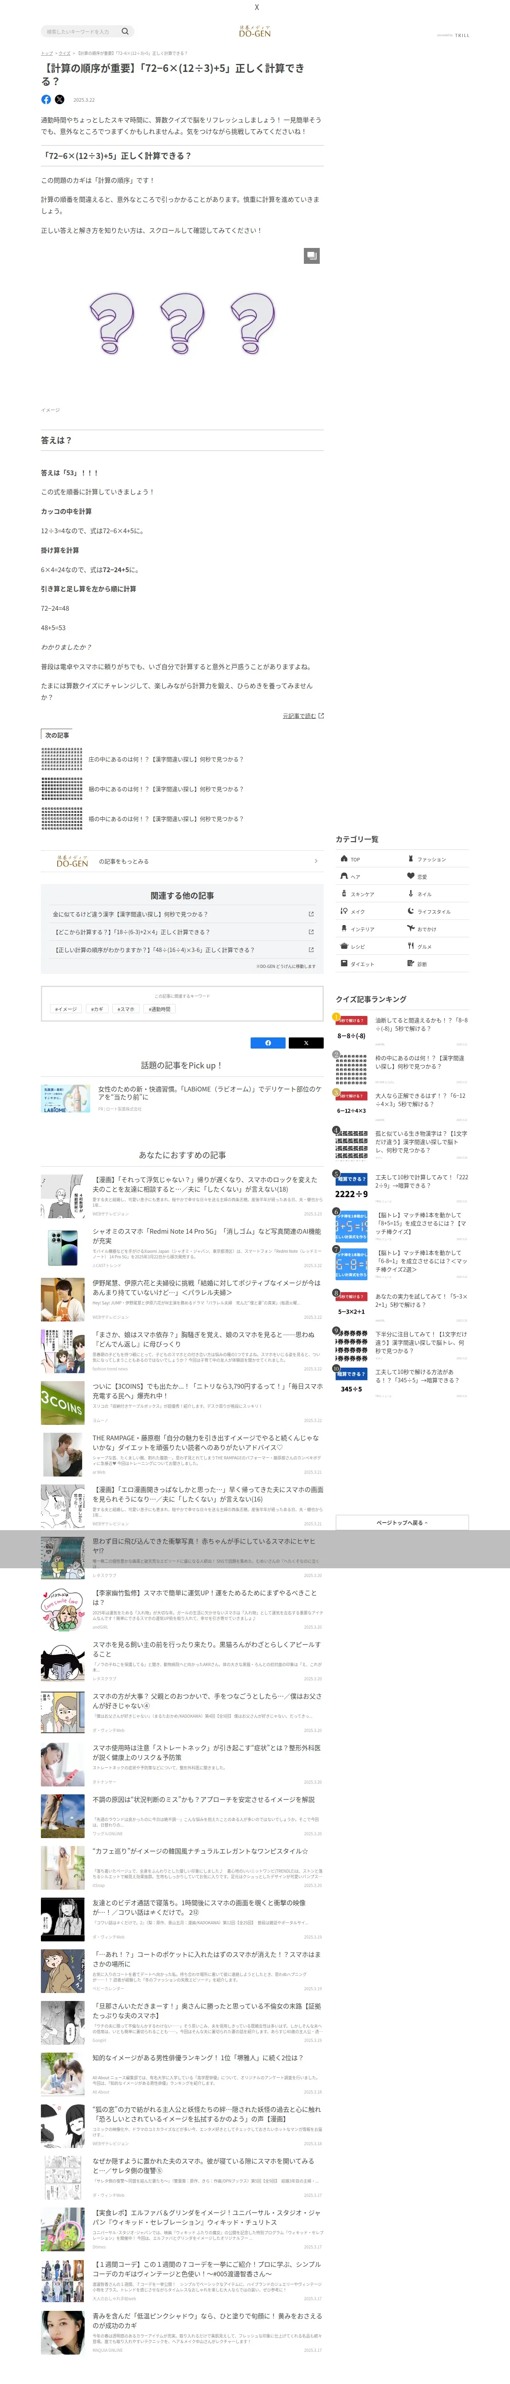Screen dimensions: 510x2384
Task: Open external link icon beside 金に似てるけど違う漢字
Action: pos(311,914)
